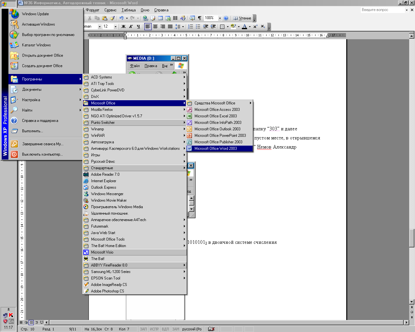Screen dimensions: 415x332
Task: Open the font size 12 dropdown
Action: coord(115,27)
